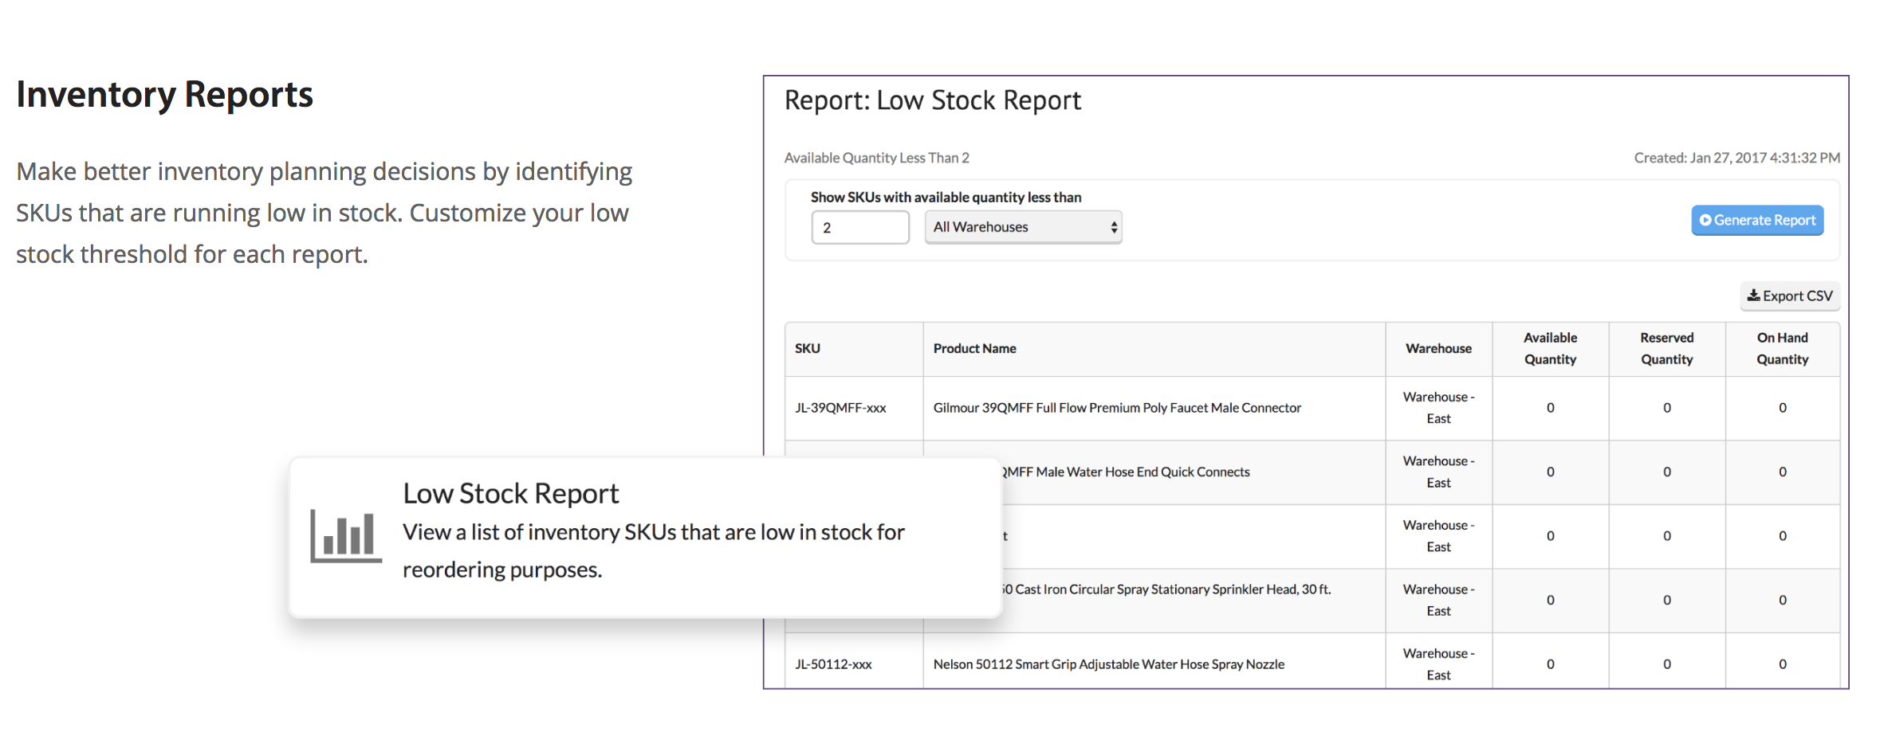Select SKU JL-50112-xxx in the table
The width and height of the screenshot is (1880, 736).
(x=833, y=664)
